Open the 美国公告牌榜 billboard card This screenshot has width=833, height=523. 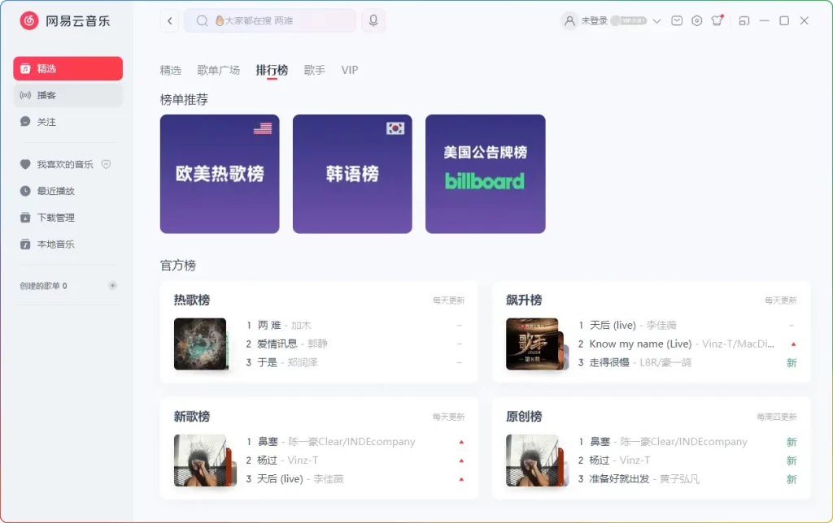pyautogui.click(x=486, y=174)
